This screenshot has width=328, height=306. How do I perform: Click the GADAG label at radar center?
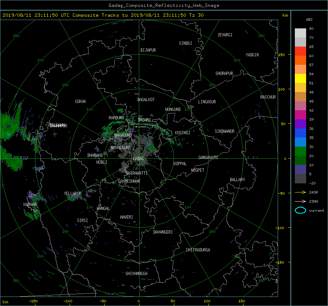(138, 159)
